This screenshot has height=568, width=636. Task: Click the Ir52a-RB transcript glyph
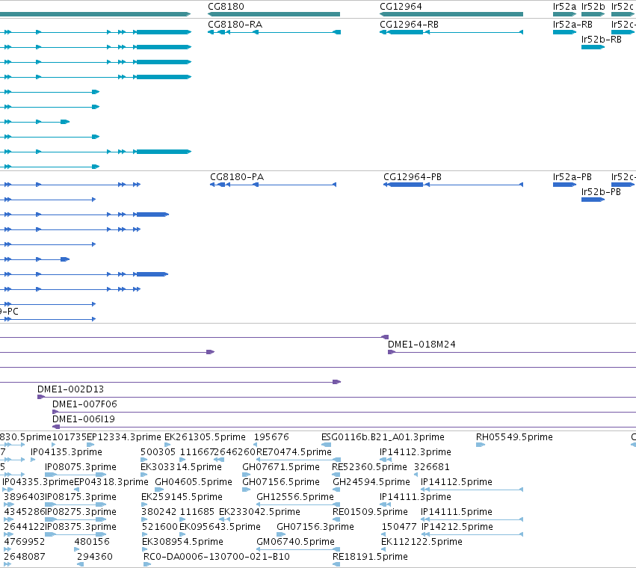coord(564,32)
